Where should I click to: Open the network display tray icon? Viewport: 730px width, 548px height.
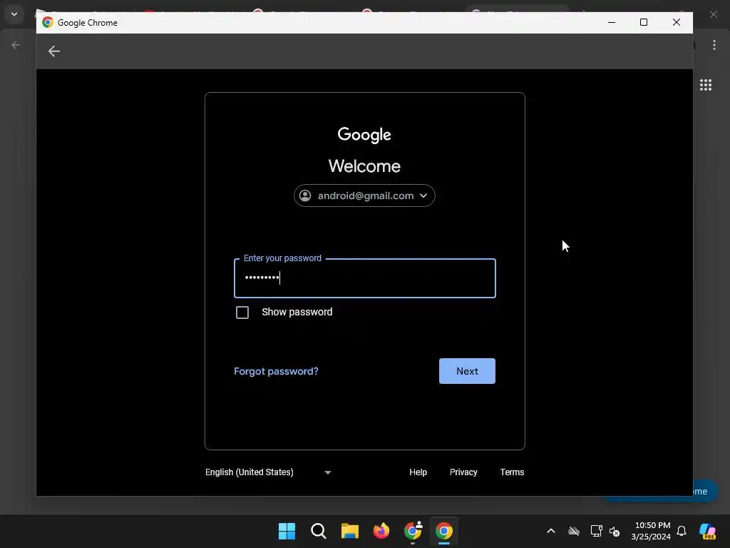click(596, 531)
